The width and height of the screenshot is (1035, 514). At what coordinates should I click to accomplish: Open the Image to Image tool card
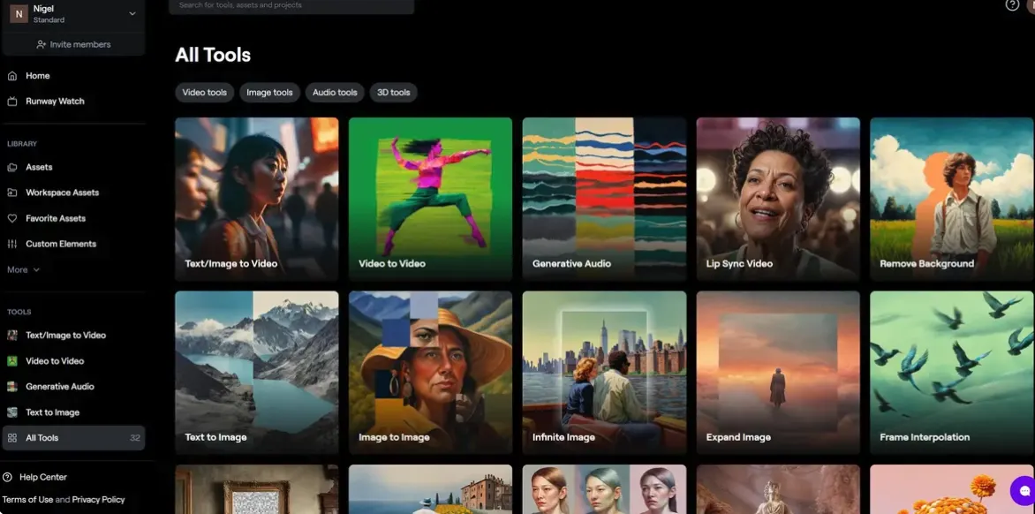[x=430, y=373]
